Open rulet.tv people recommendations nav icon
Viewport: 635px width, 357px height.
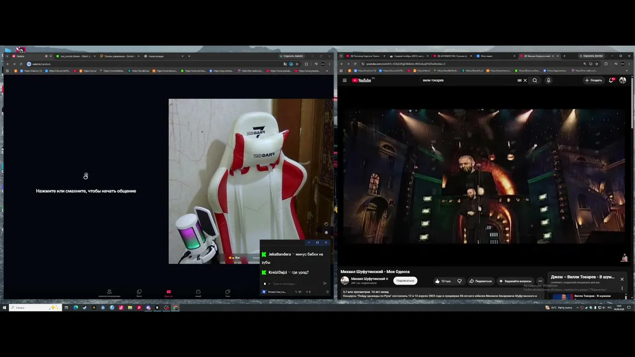(109, 293)
